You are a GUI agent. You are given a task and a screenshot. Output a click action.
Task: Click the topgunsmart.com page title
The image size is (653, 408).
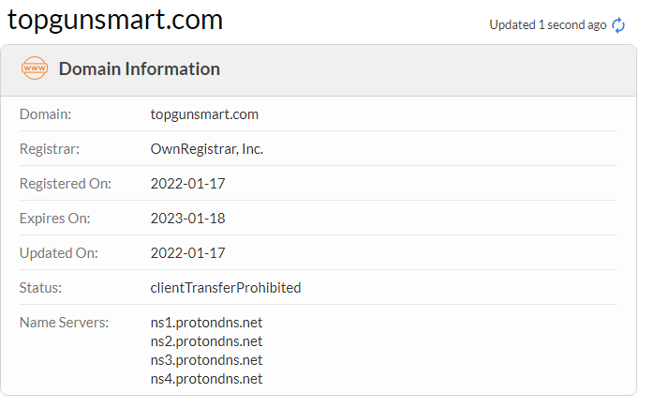tap(115, 20)
